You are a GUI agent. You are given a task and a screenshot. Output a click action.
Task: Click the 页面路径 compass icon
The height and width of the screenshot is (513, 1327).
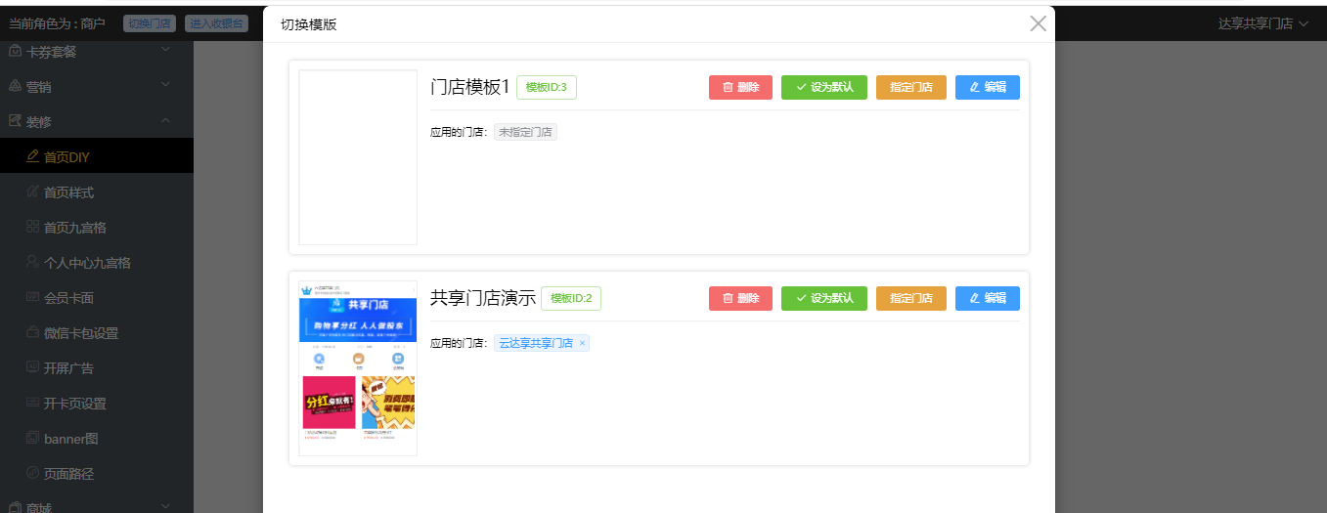[x=33, y=473]
